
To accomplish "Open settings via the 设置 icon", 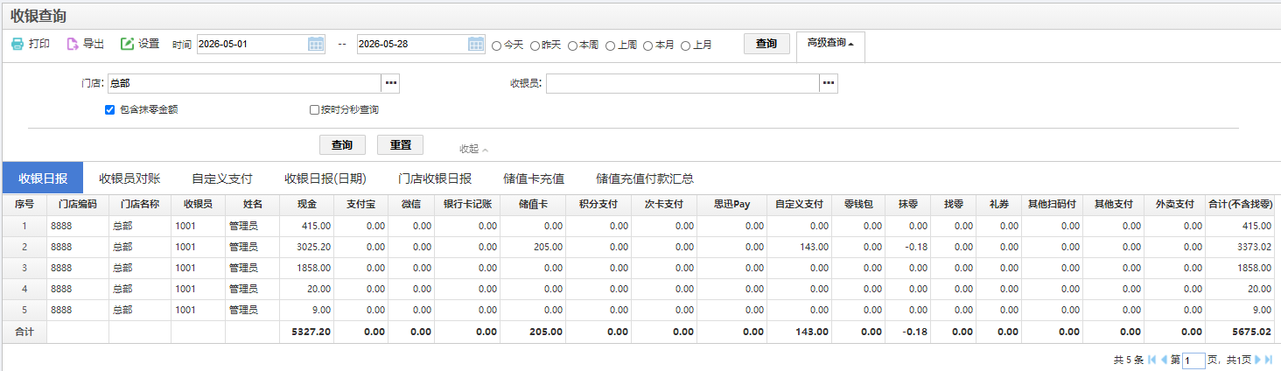I will [128, 44].
